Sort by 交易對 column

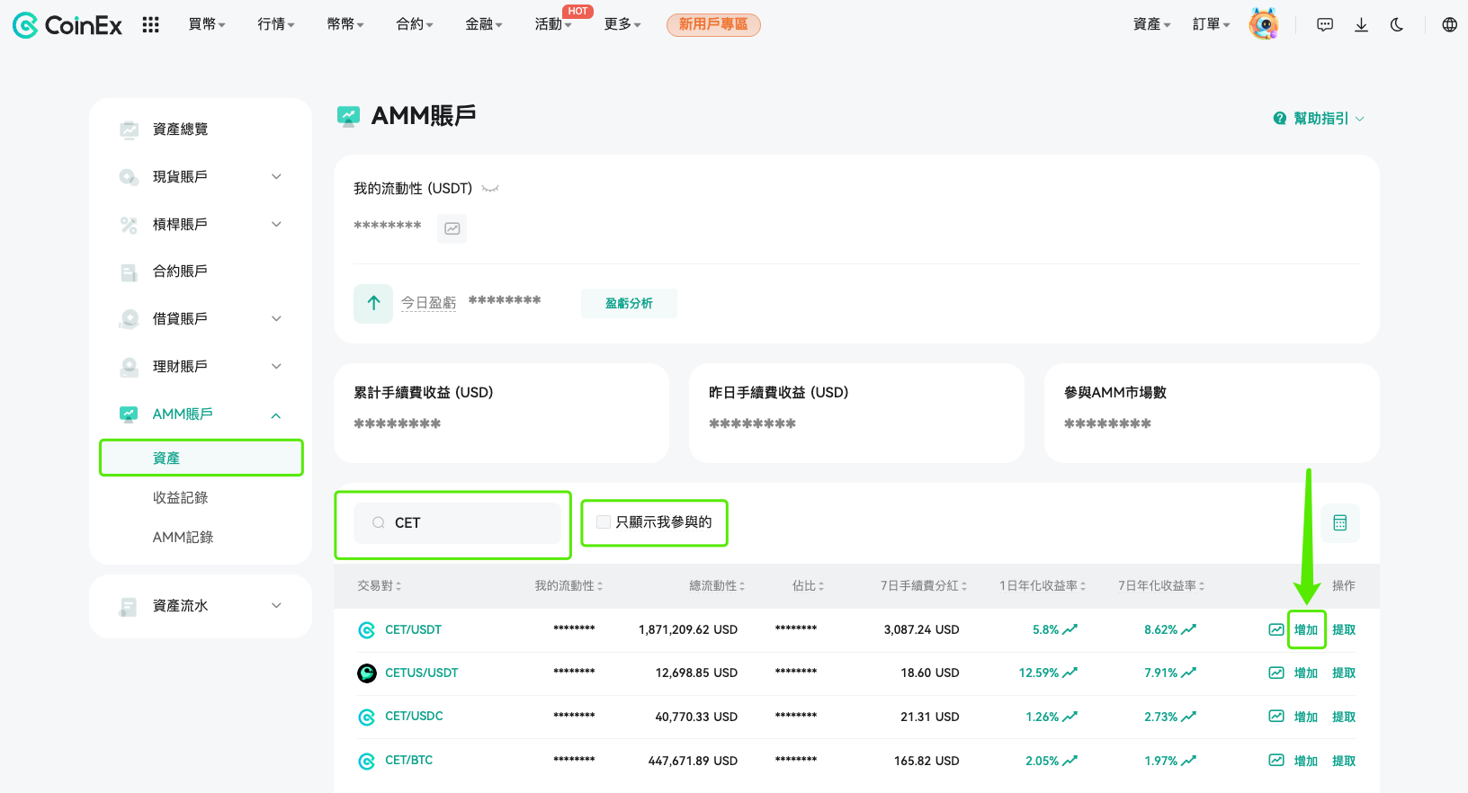tap(380, 586)
